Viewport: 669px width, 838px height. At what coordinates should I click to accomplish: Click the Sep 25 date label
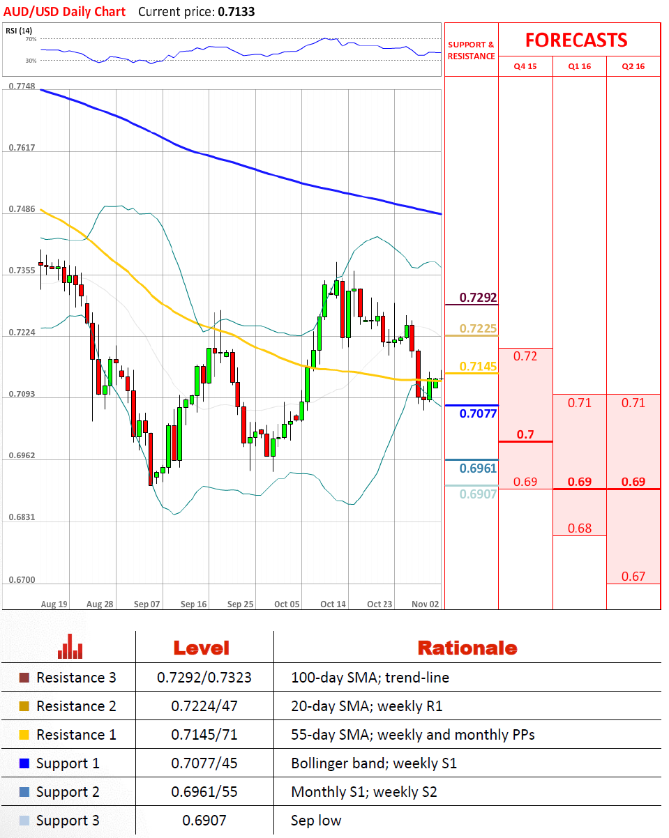[x=240, y=604]
